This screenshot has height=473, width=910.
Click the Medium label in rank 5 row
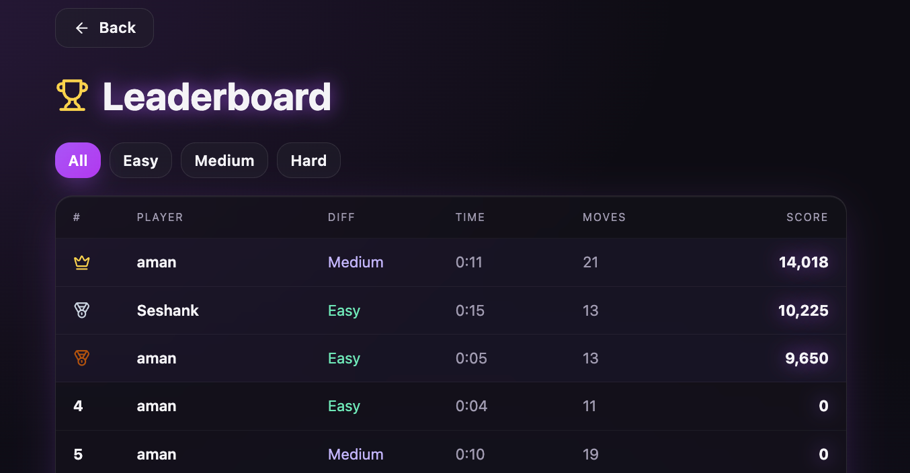tap(356, 454)
